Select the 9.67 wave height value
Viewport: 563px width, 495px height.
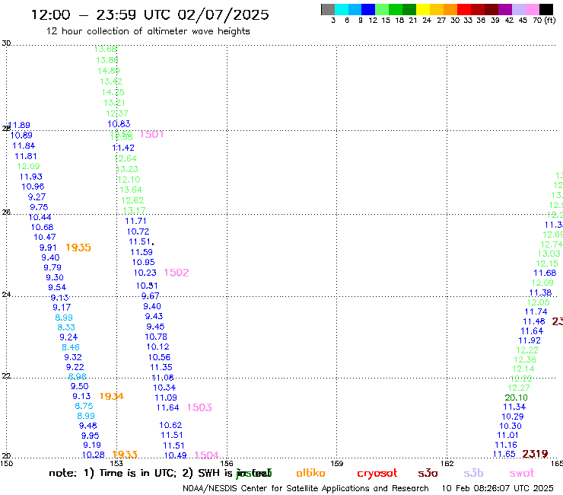(151, 295)
